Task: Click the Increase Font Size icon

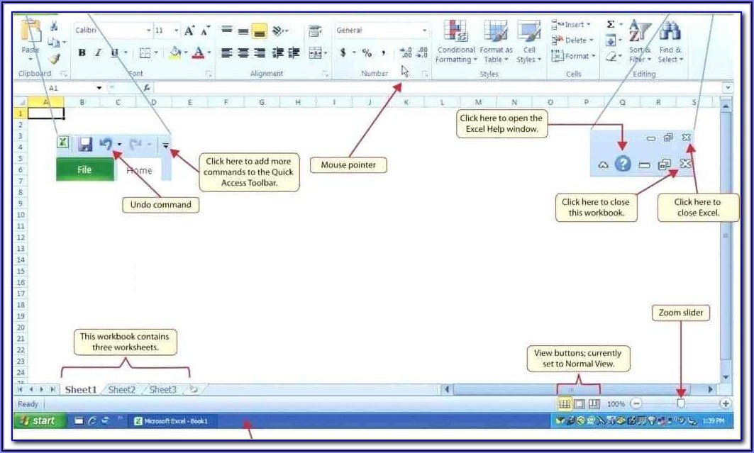Action: point(189,30)
